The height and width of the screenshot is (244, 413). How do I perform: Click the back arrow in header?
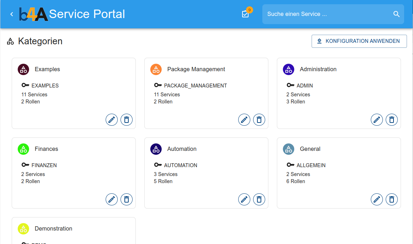(x=12, y=14)
